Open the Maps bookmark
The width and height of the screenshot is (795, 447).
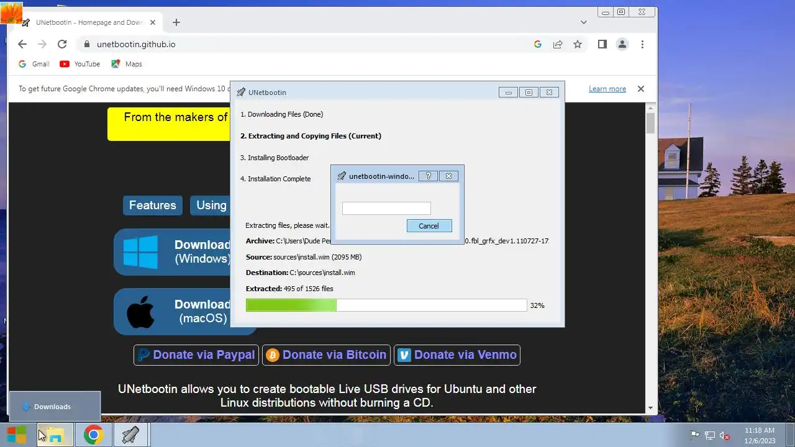click(127, 64)
